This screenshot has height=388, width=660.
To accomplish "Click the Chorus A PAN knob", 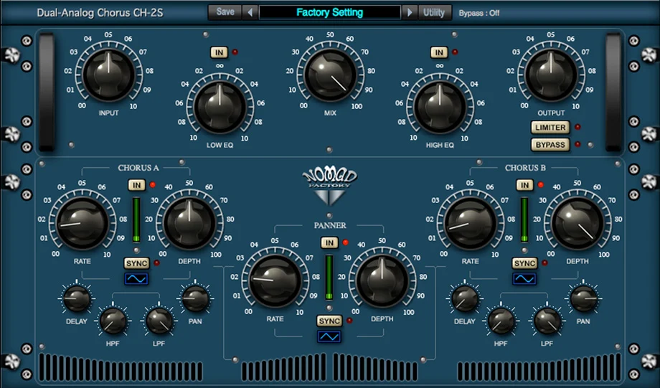I will (195, 298).
